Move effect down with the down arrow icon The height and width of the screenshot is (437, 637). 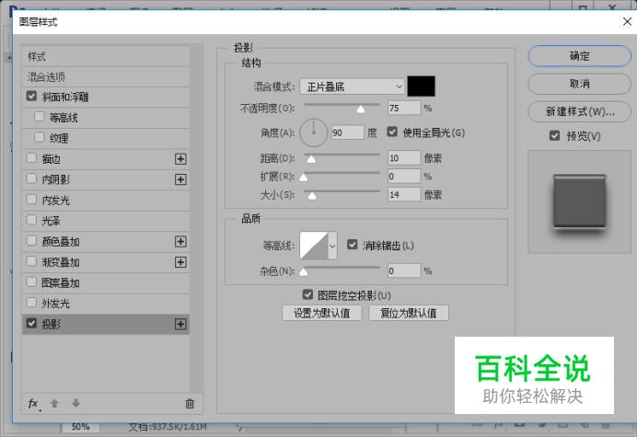[75, 403]
